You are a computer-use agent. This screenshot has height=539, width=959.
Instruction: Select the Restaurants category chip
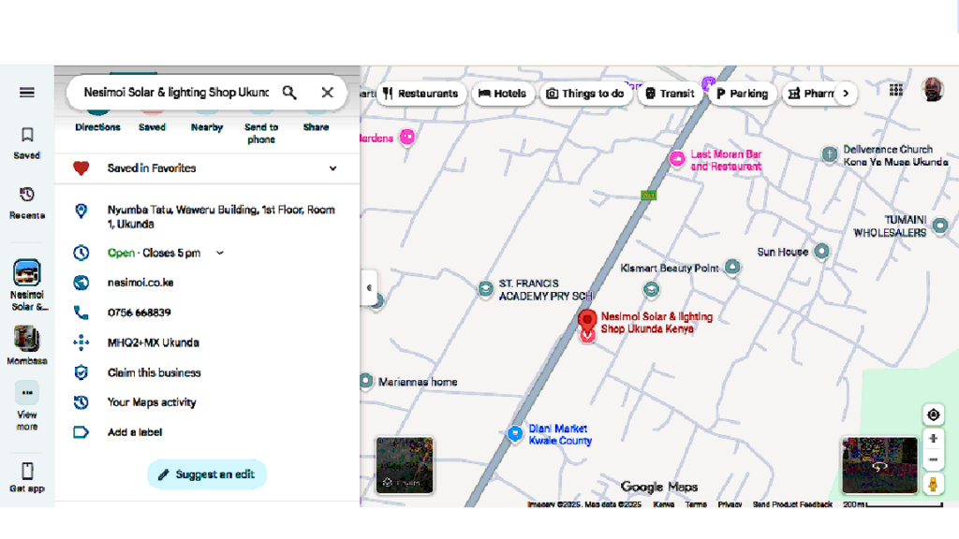pos(420,94)
